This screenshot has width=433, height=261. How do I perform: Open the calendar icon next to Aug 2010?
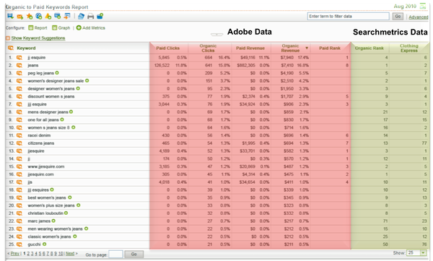(423, 6)
